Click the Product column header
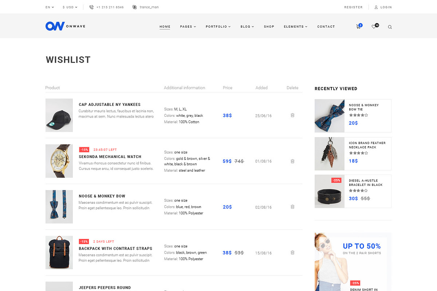The image size is (437, 291). [x=52, y=88]
